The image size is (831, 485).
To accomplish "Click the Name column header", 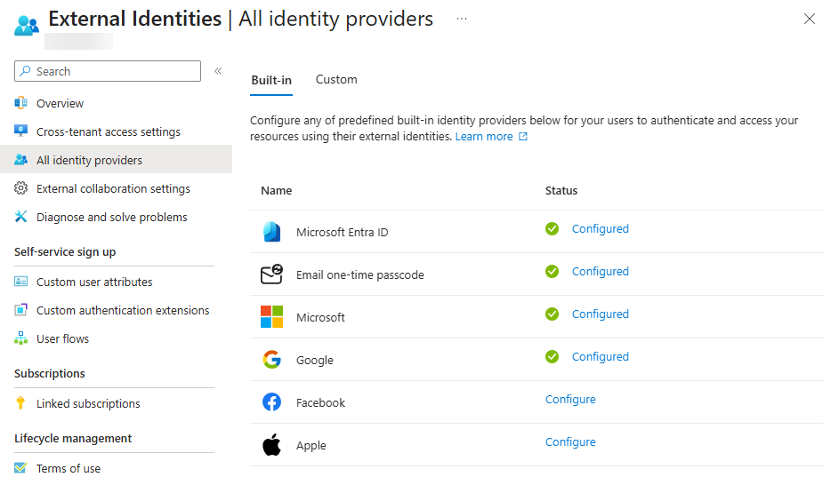I will 276,190.
